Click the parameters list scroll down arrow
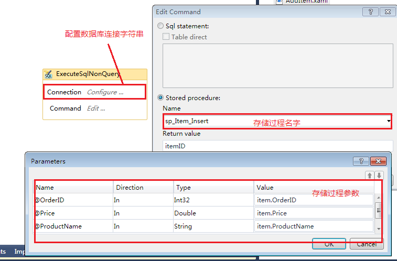Viewport: 397px width, 261px height. 379,229
